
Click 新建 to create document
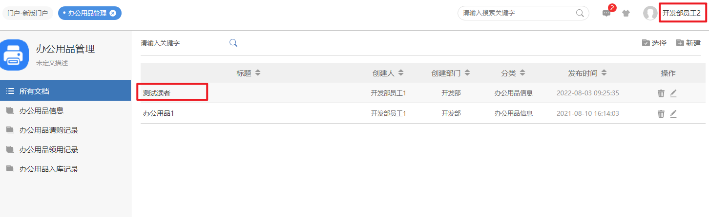[x=688, y=43]
